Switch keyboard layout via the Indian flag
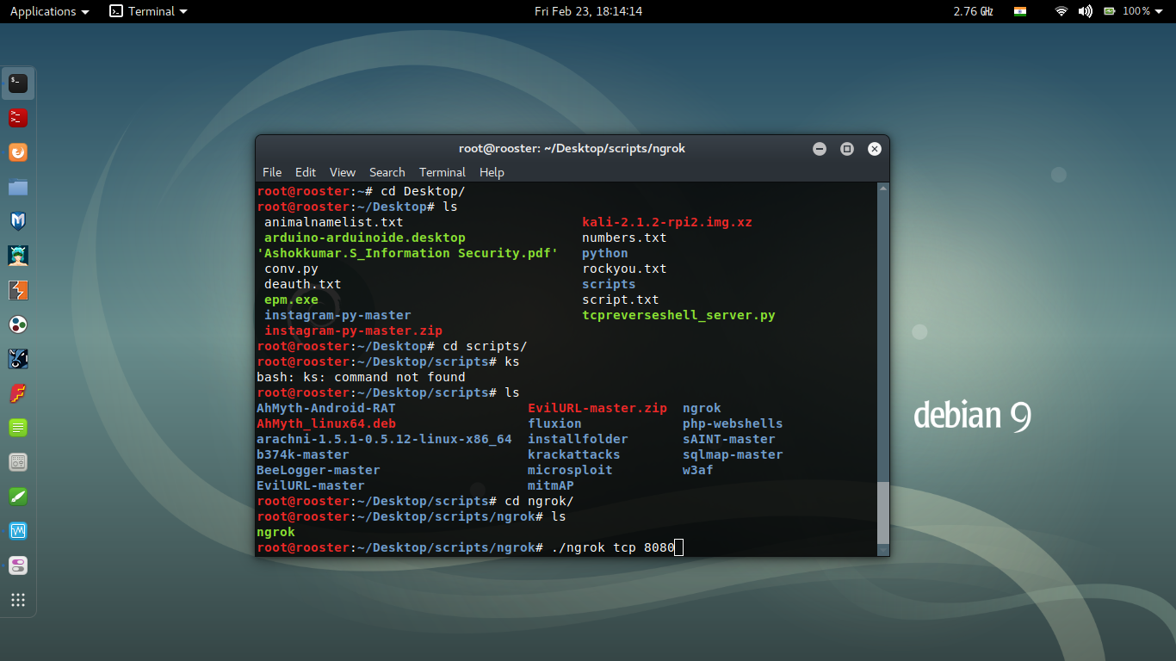The width and height of the screenshot is (1176, 661). (1020, 11)
